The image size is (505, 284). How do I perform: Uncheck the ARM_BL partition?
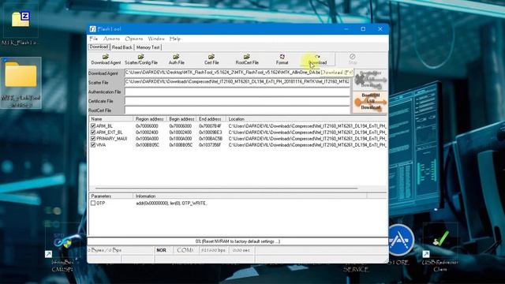pos(93,126)
